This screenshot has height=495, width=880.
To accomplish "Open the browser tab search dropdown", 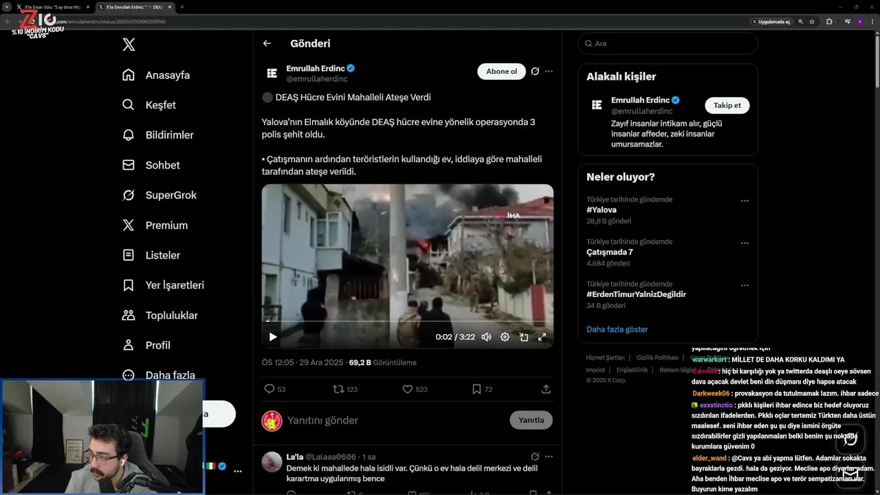I will tap(6, 7).
